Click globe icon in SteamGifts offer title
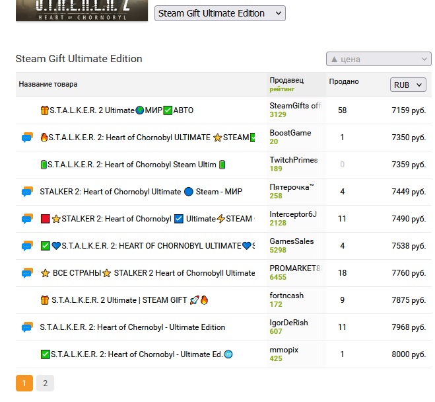Screen dimensions: 435x402 (x=140, y=110)
